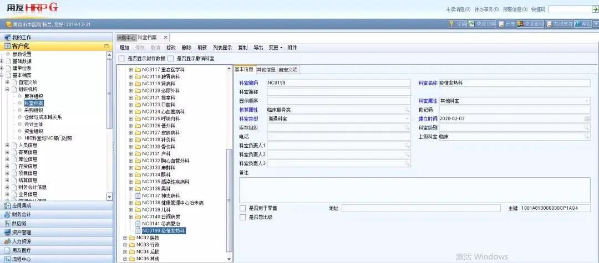Tick the 是否用于零售 checkbox

[x=243, y=208]
